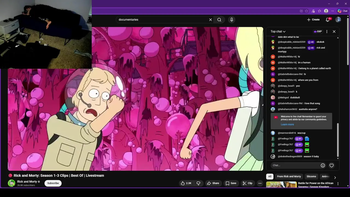Like the video with thumbs up
The height and width of the screenshot is (197, 350).
click(x=186, y=183)
